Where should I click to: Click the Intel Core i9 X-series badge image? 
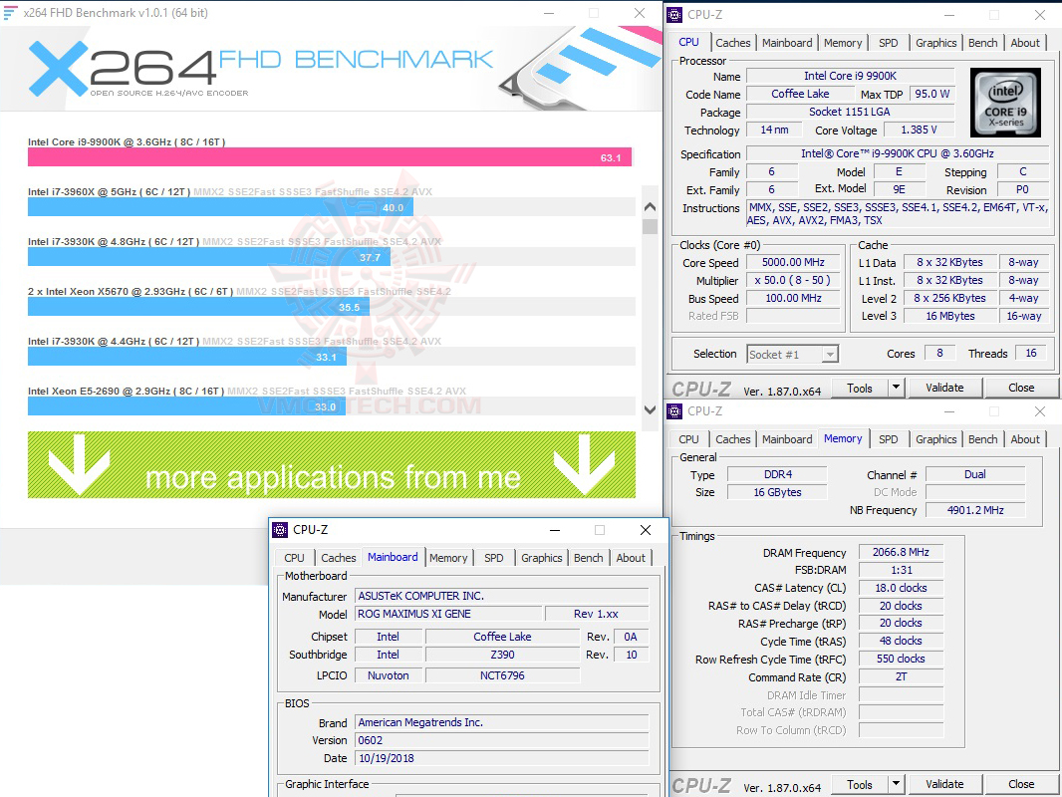tap(1005, 102)
